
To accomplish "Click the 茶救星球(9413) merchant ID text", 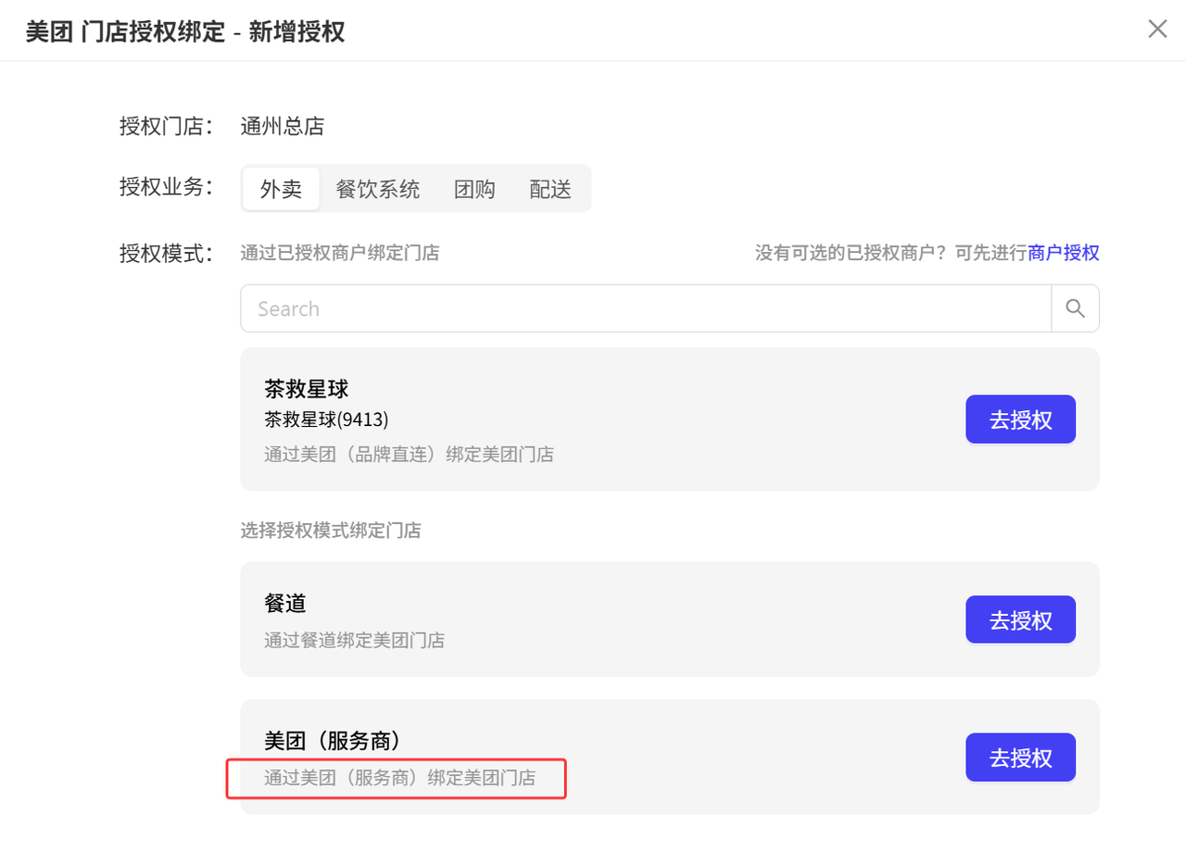I will tap(326, 420).
